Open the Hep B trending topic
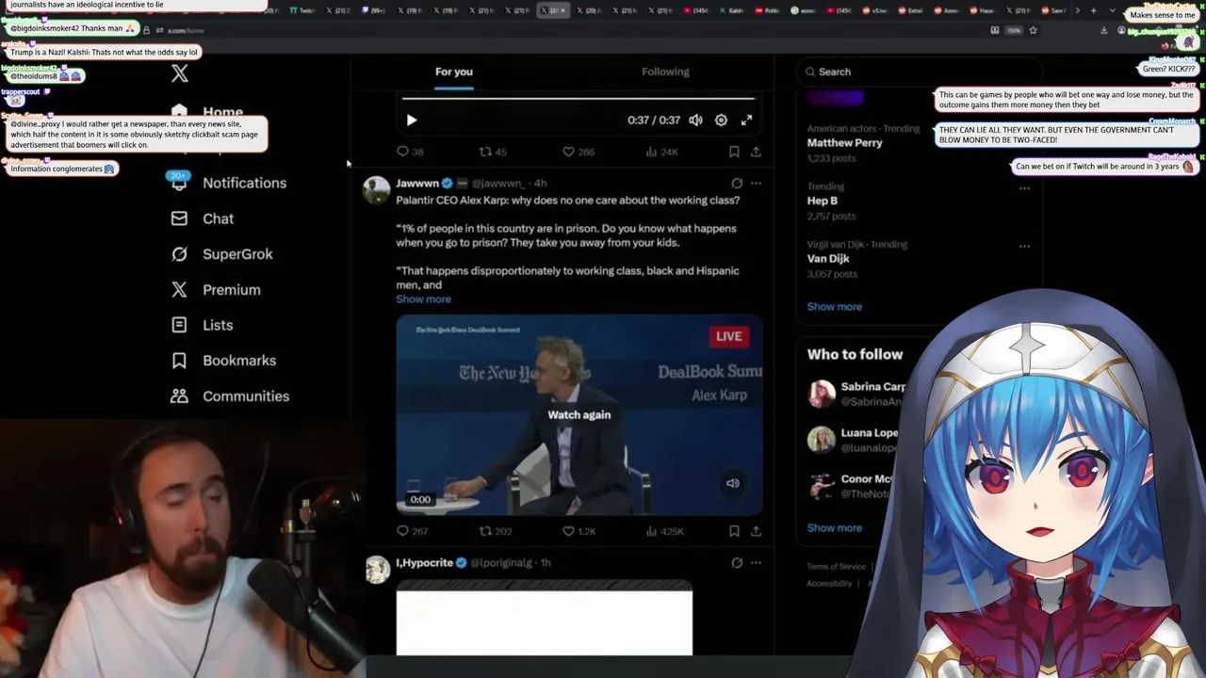The image size is (1206, 678). 823,201
